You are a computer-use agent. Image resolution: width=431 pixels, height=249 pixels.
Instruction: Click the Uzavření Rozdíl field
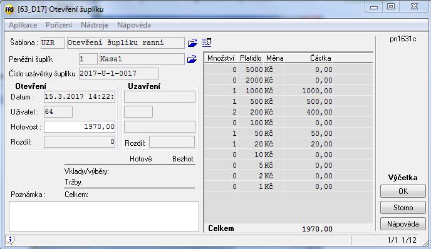pyautogui.click(x=172, y=142)
